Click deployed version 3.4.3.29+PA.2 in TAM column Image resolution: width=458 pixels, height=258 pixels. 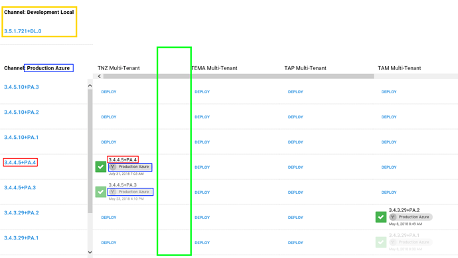coord(404,210)
